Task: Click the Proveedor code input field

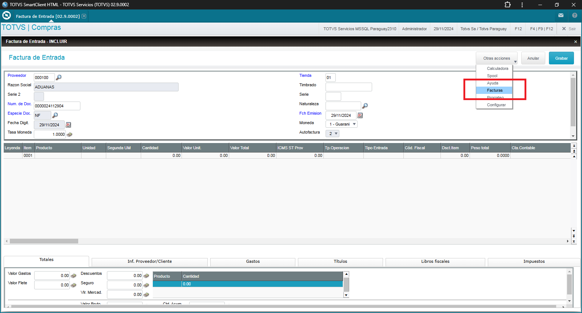Action: pyautogui.click(x=44, y=78)
